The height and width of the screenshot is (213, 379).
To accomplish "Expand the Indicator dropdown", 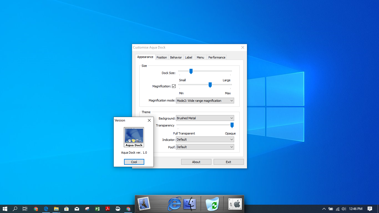I will tap(205, 140).
